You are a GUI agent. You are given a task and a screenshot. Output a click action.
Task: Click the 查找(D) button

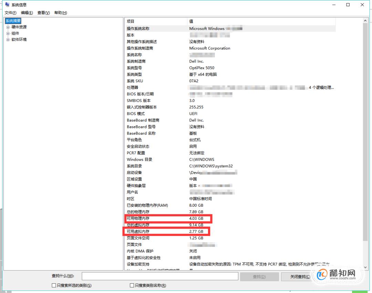pos(259,276)
